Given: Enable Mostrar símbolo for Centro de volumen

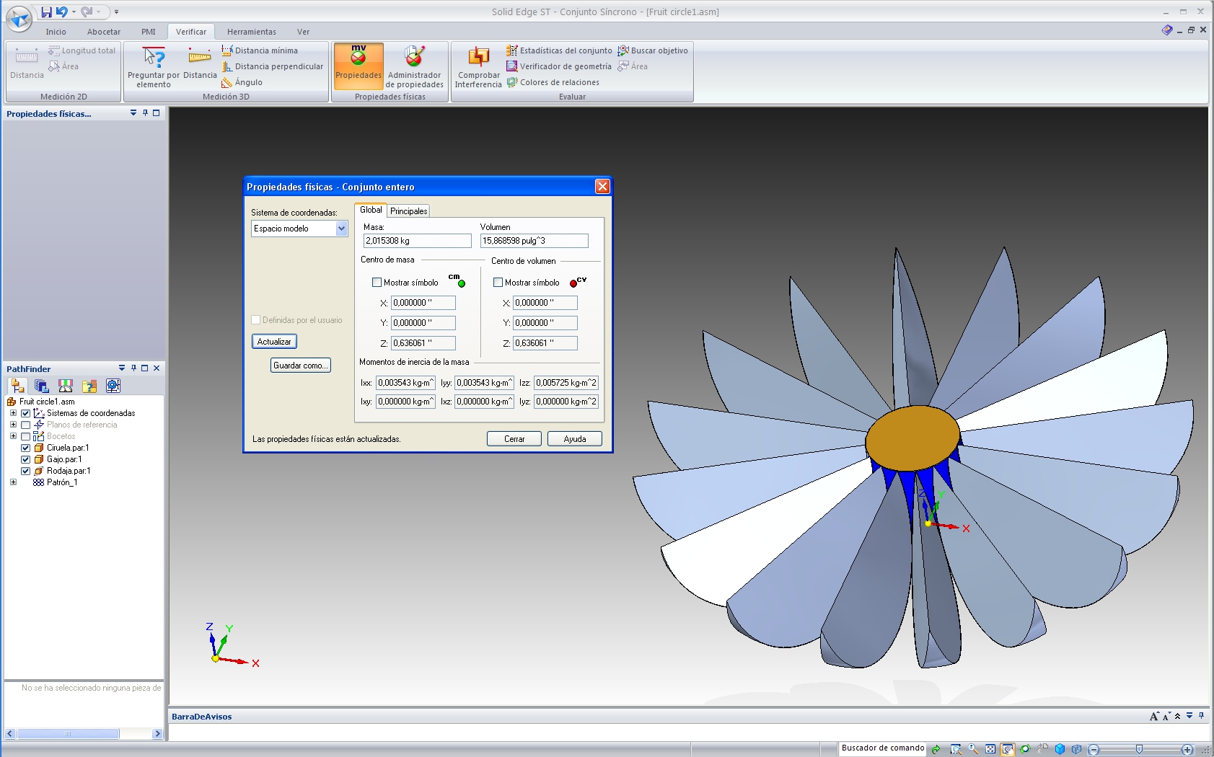Looking at the screenshot, I should 498,283.
